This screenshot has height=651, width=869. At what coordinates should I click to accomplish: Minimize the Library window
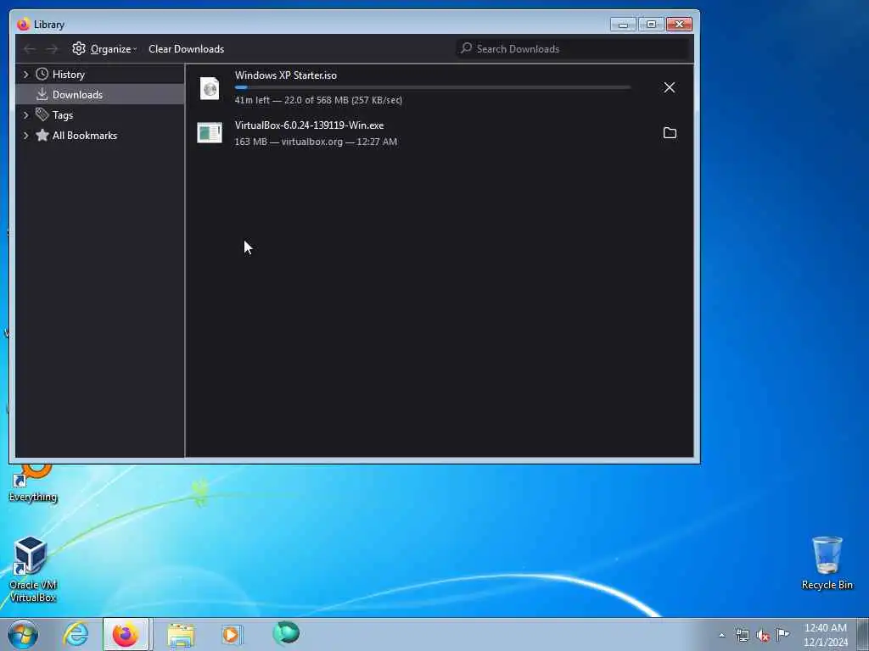[623, 25]
